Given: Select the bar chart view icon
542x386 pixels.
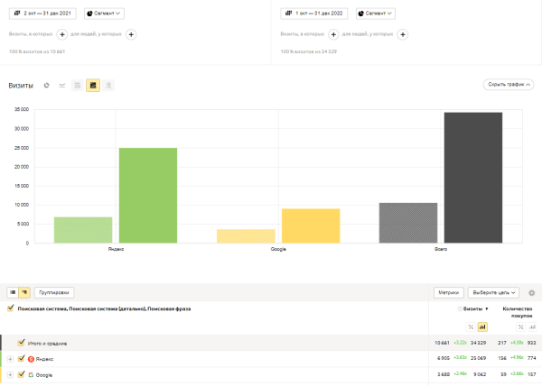Looking at the screenshot, I should pyautogui.click(x=92, y=86).
